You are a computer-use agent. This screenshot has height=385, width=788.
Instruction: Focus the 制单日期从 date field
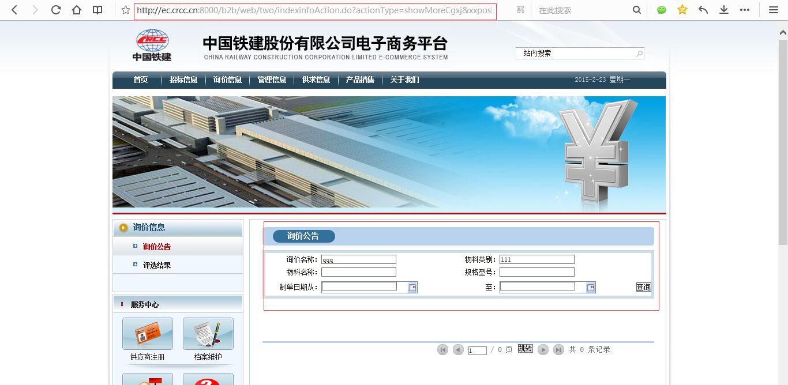(359, 286)
